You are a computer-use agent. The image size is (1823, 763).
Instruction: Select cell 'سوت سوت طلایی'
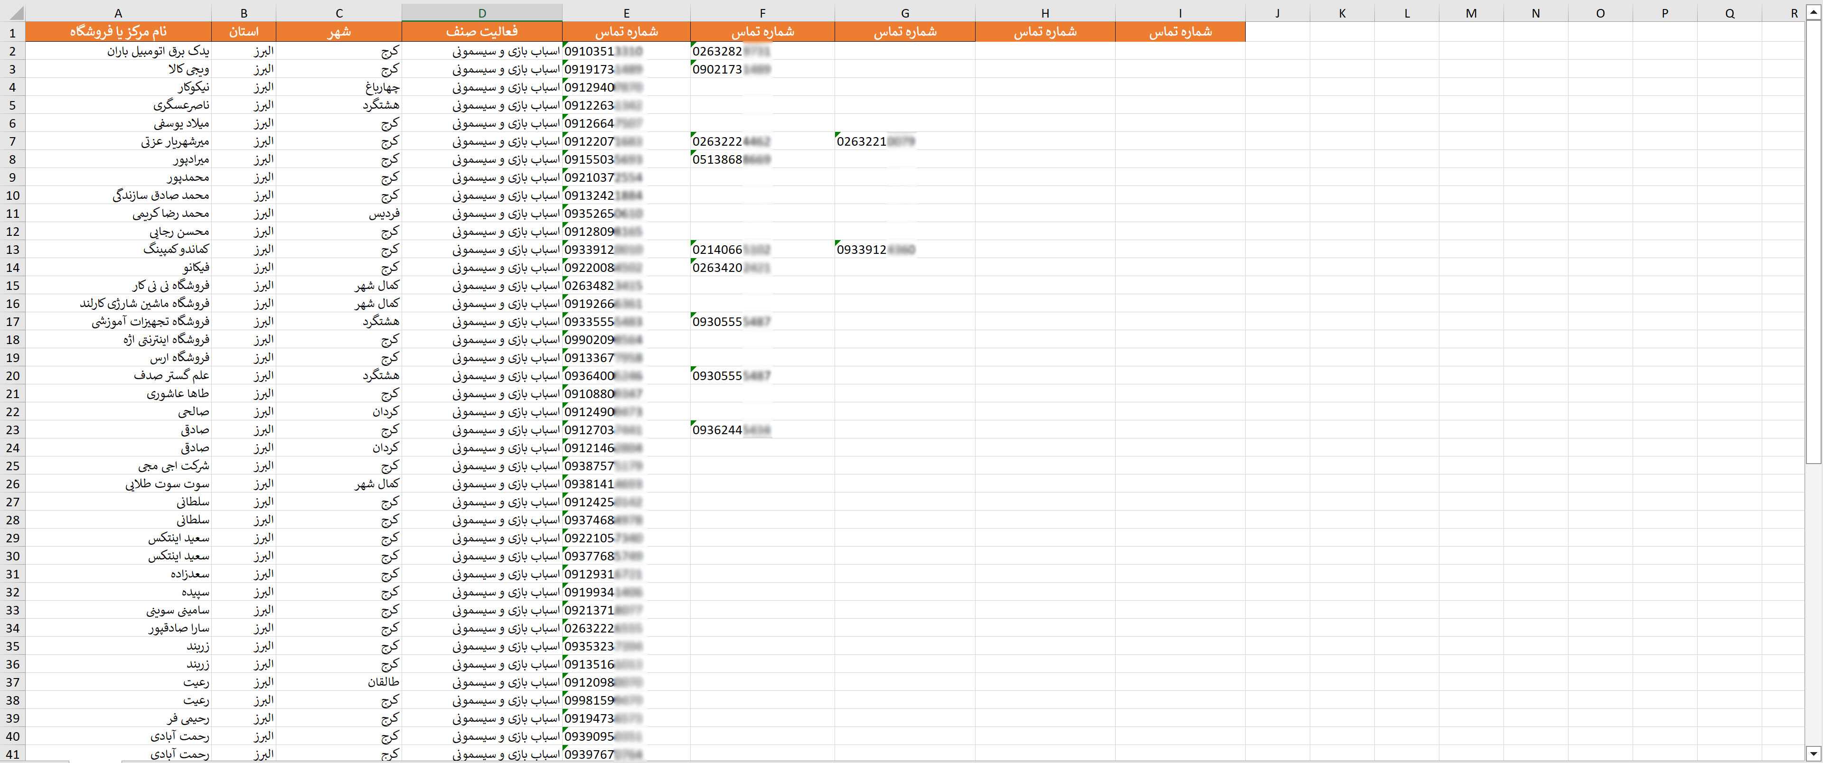click(118, 484)
